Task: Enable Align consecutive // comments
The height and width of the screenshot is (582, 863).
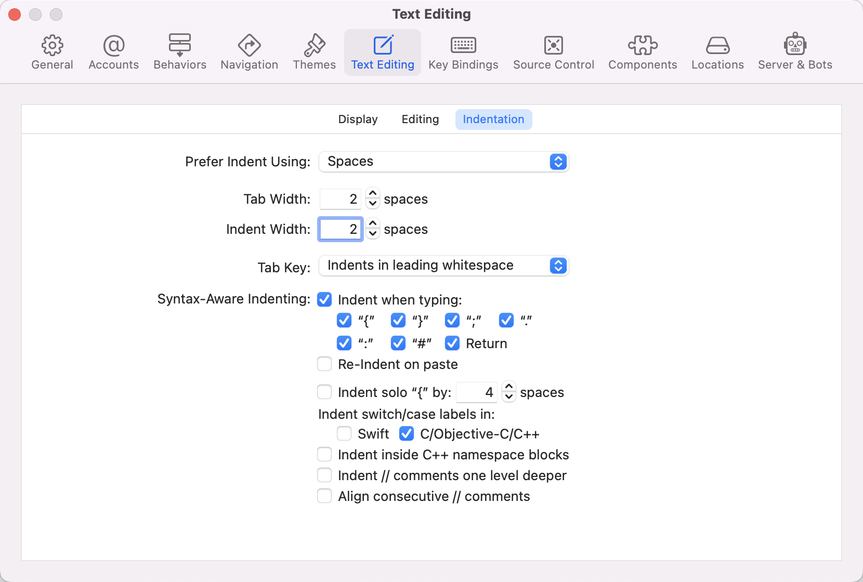Action: click(324, 496)
